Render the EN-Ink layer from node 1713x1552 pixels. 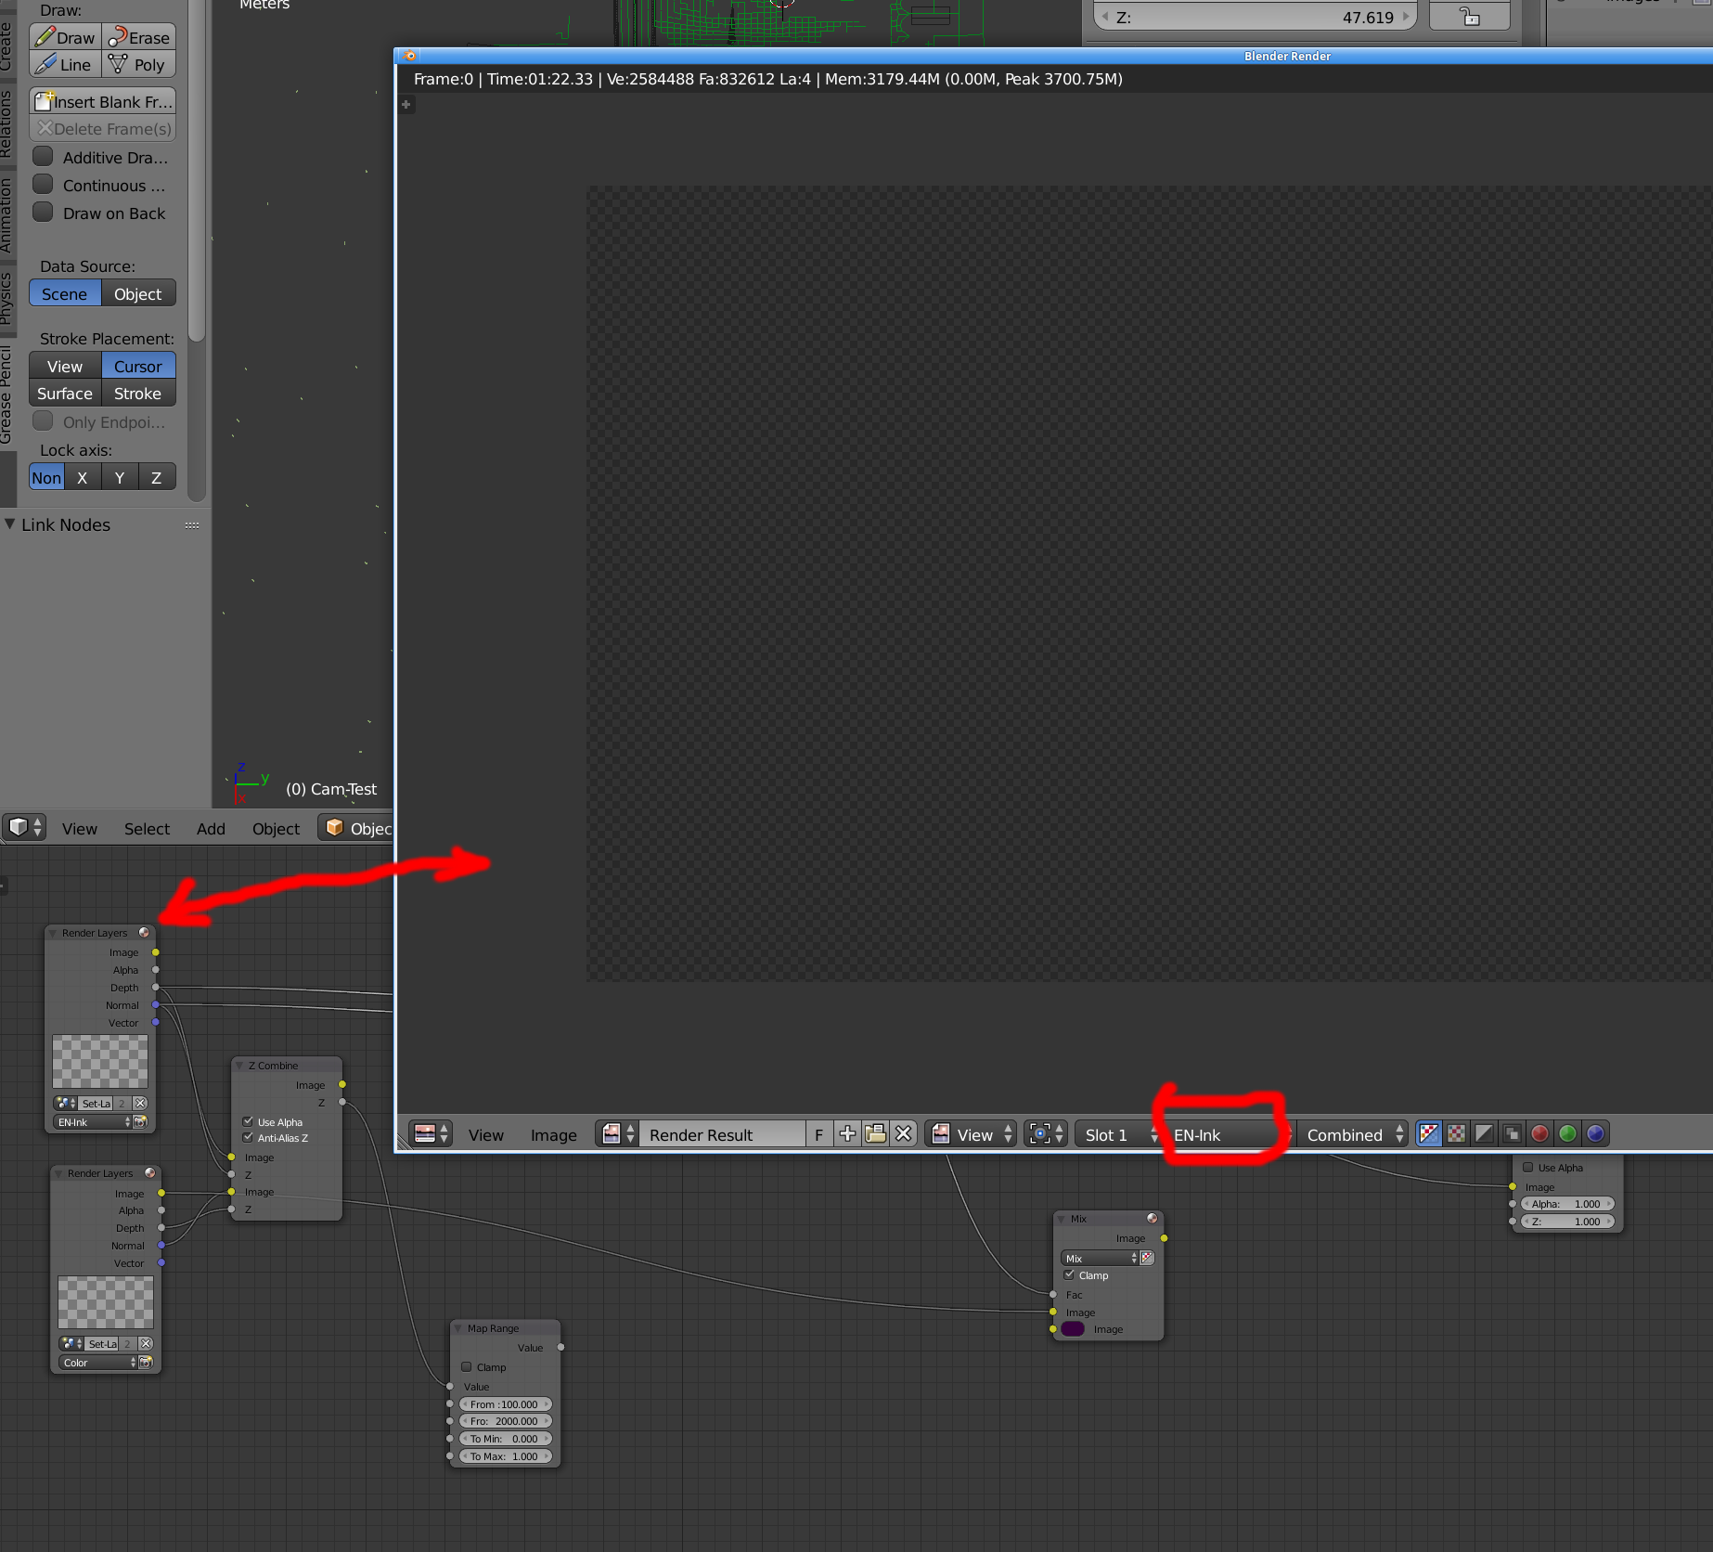tap(140, 1122)
